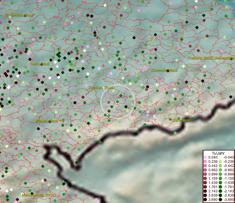Screen dimensions: 235x203
Task: Select the 2.639 legend value
Action: coord(213,195)
